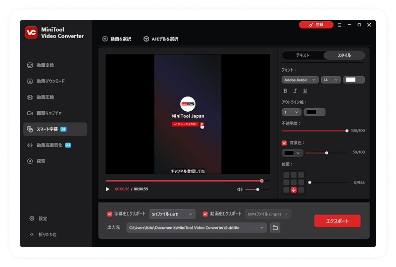
Task: Open the Adobe Arabic font dropdown
Action: (x=300, y=80)
